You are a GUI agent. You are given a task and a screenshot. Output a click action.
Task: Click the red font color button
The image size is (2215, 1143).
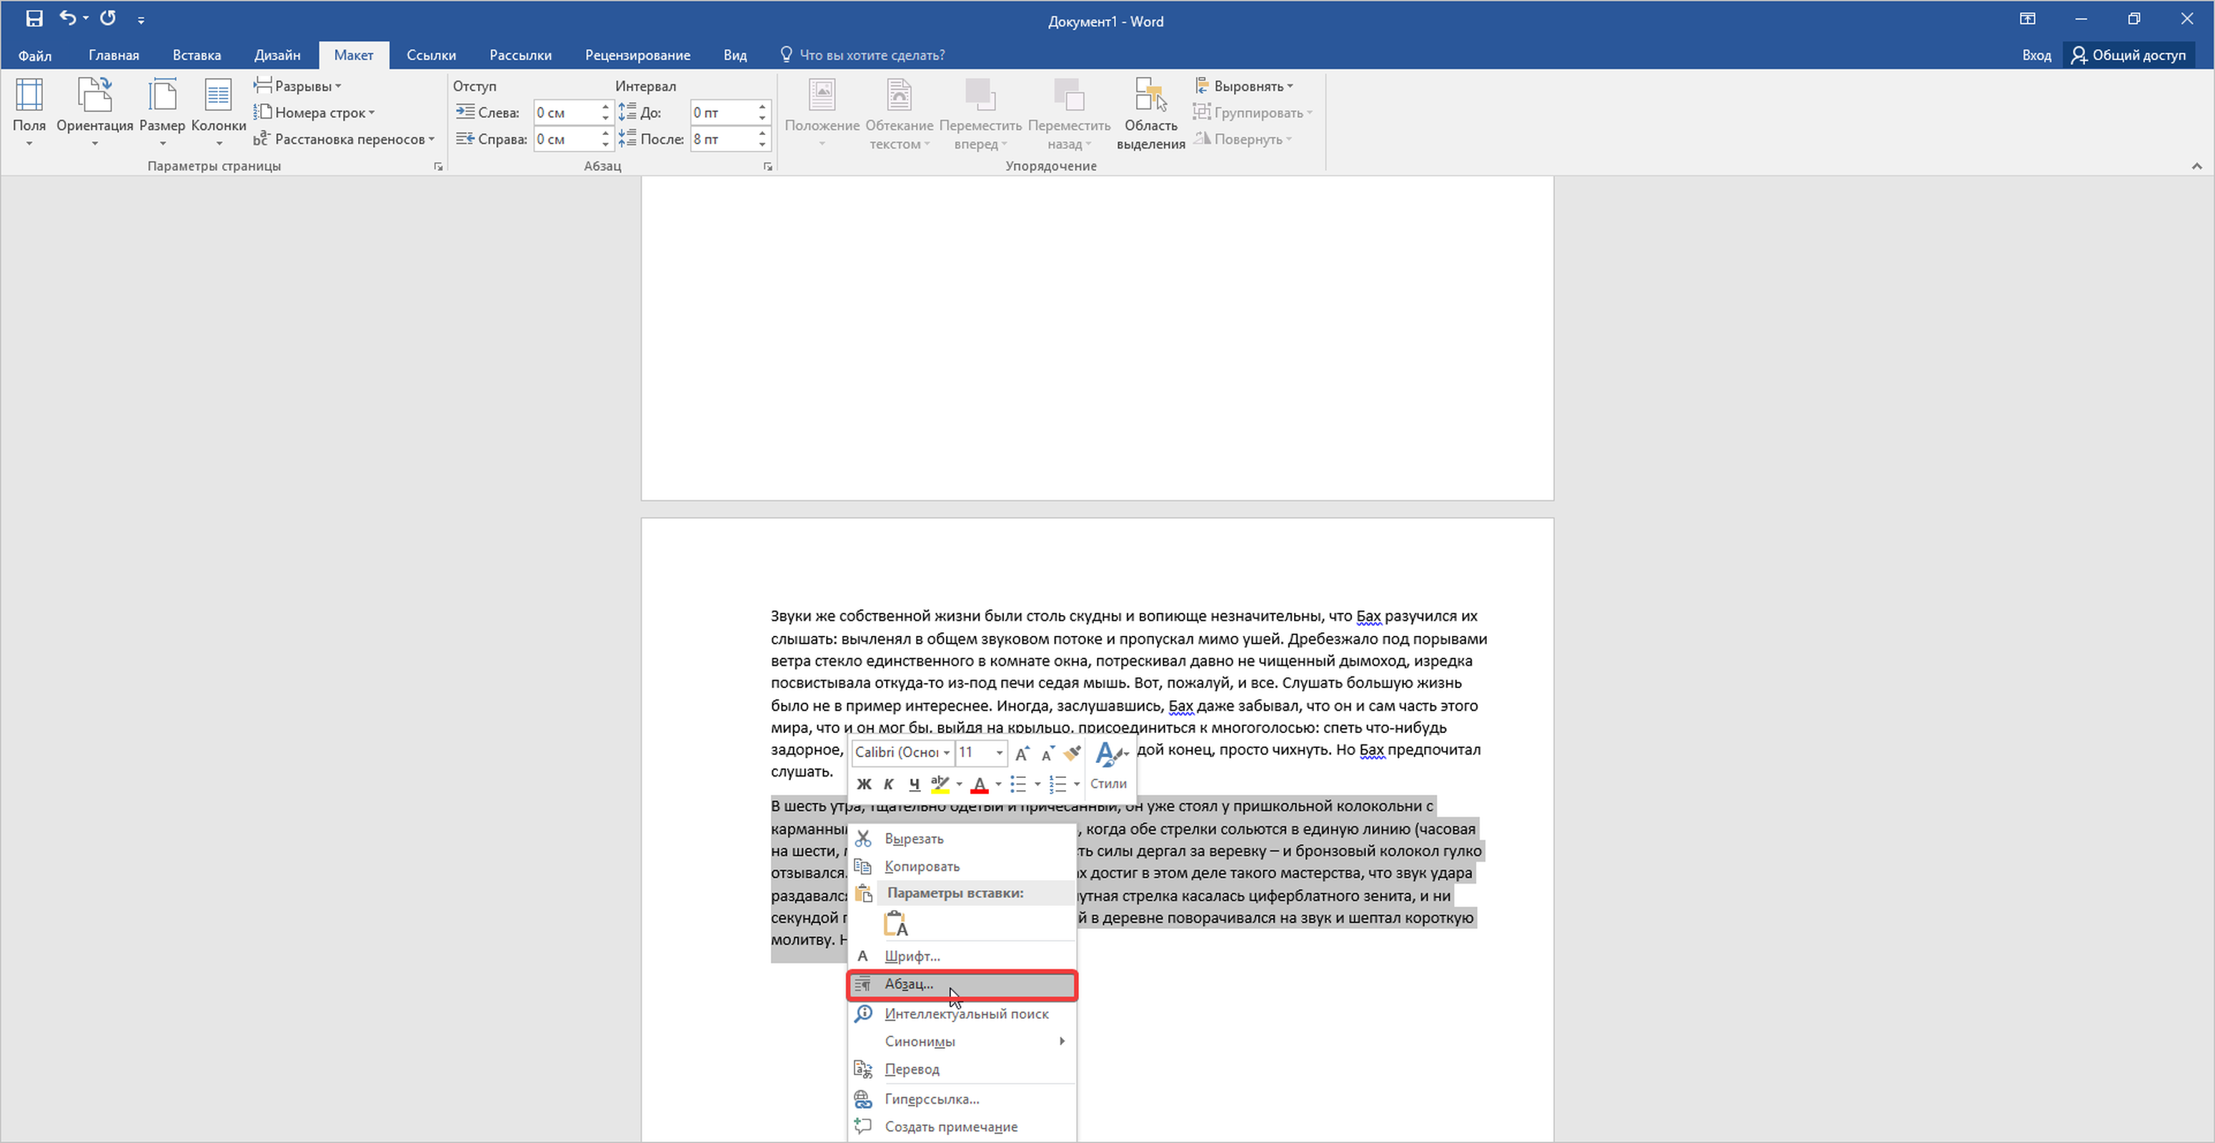click(978, 784)
